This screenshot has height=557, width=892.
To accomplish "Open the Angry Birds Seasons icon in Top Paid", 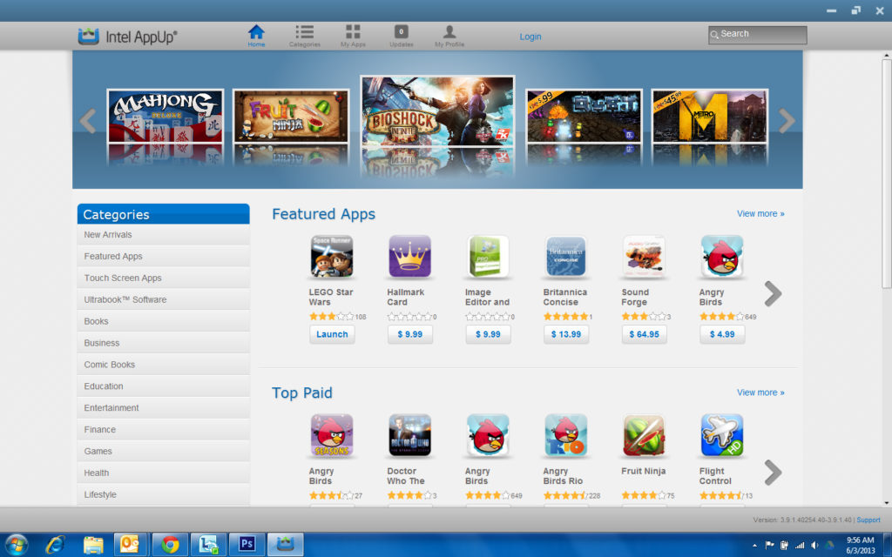I will click(332, 436).
